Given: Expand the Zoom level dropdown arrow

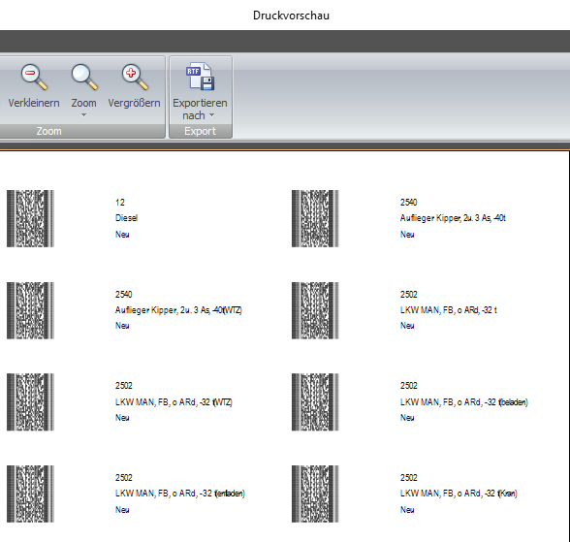Looking at the screenshot, I should [x=83, y=115].
